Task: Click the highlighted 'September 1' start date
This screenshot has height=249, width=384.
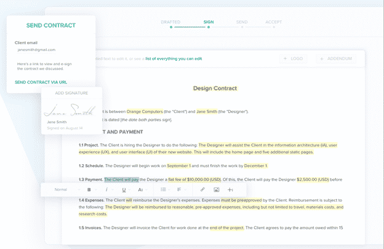Action: [178, 166]
